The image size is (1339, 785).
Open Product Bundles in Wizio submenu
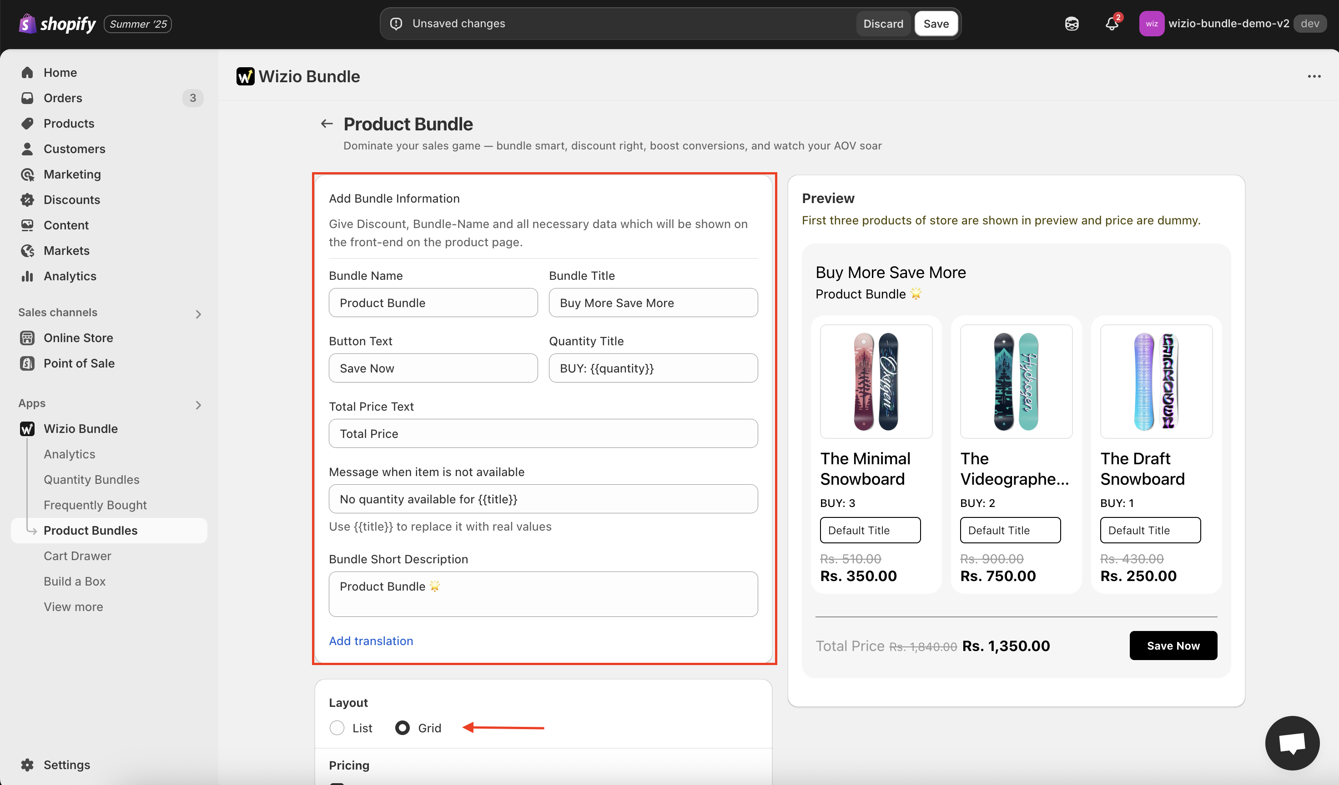[x=109, y=530]
